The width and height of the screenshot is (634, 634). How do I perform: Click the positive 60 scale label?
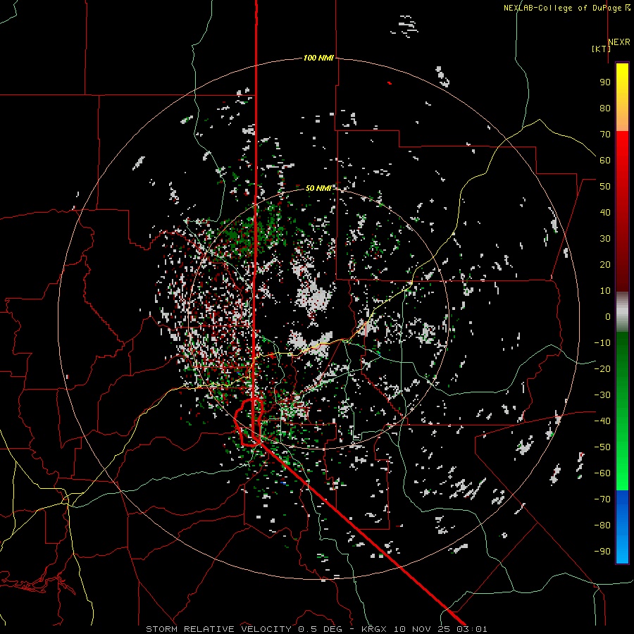coord(605,160)
